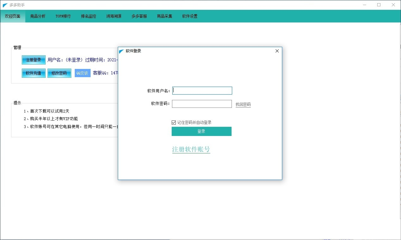Focus the 软件用户名 input field
The height and width of the screenshot is (240, 401).
click(202, 91)
